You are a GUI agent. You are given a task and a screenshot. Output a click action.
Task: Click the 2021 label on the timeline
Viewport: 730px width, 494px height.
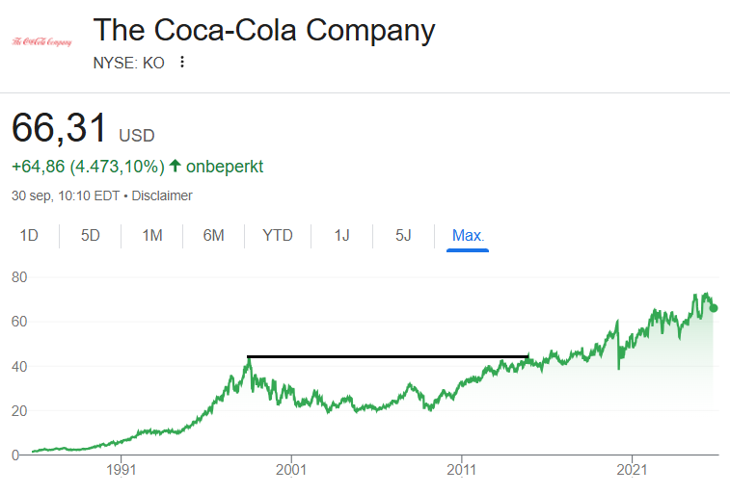[632, 471]
